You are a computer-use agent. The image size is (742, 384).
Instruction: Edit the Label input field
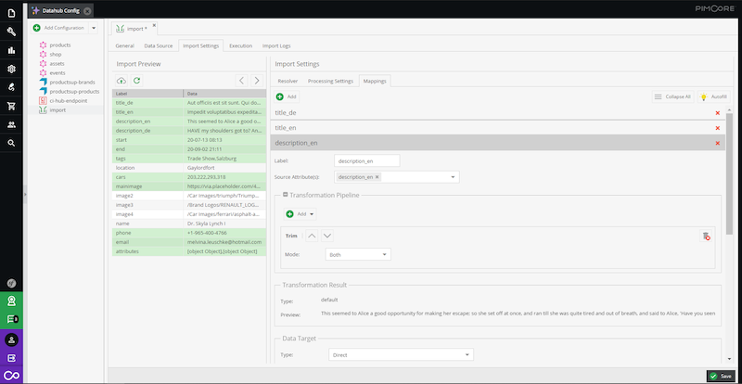pos(366,161)
